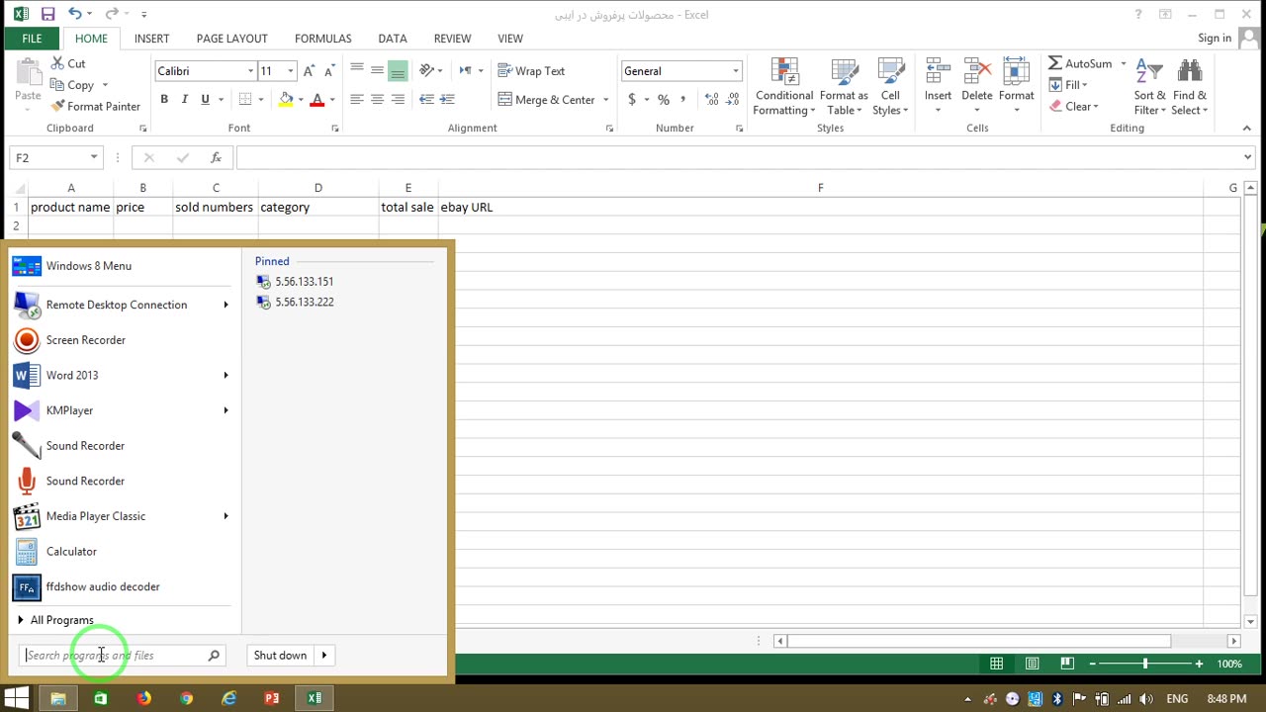Toggle Wrap Text
This screenshot has width=1266, height=712.
click(531, 71)
